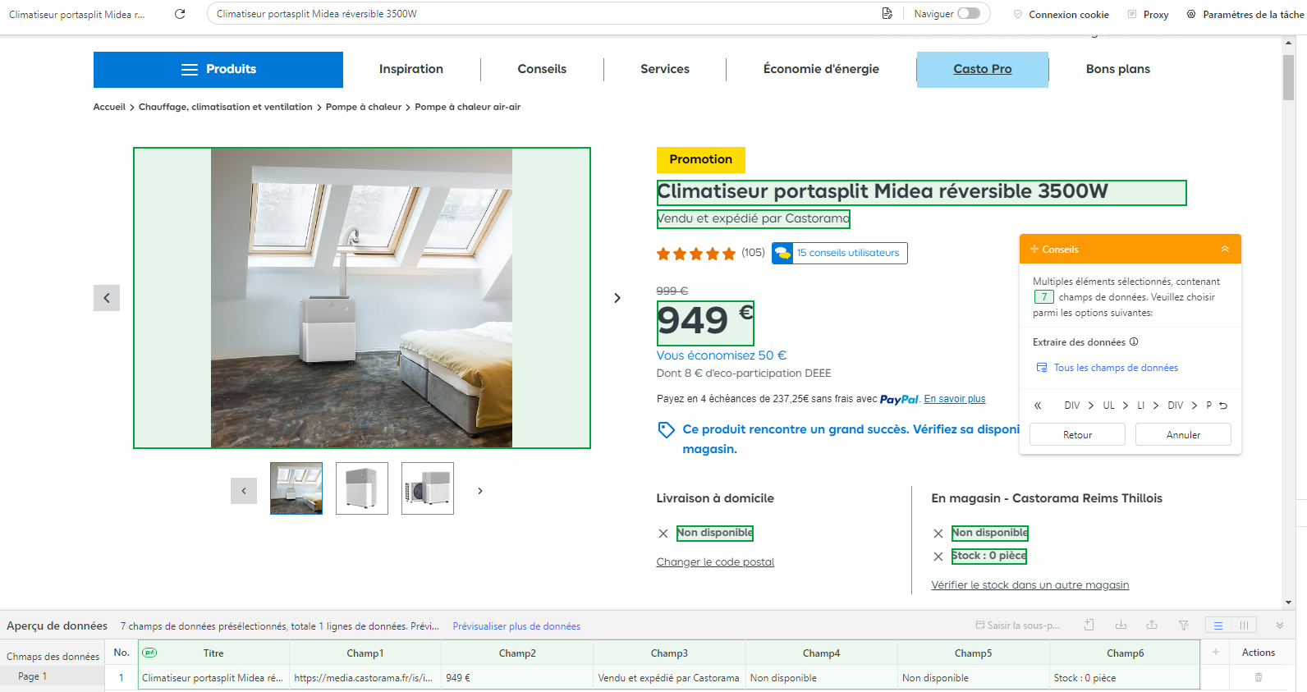
Task: Open the Produits menu
Action: coord(218,70)
